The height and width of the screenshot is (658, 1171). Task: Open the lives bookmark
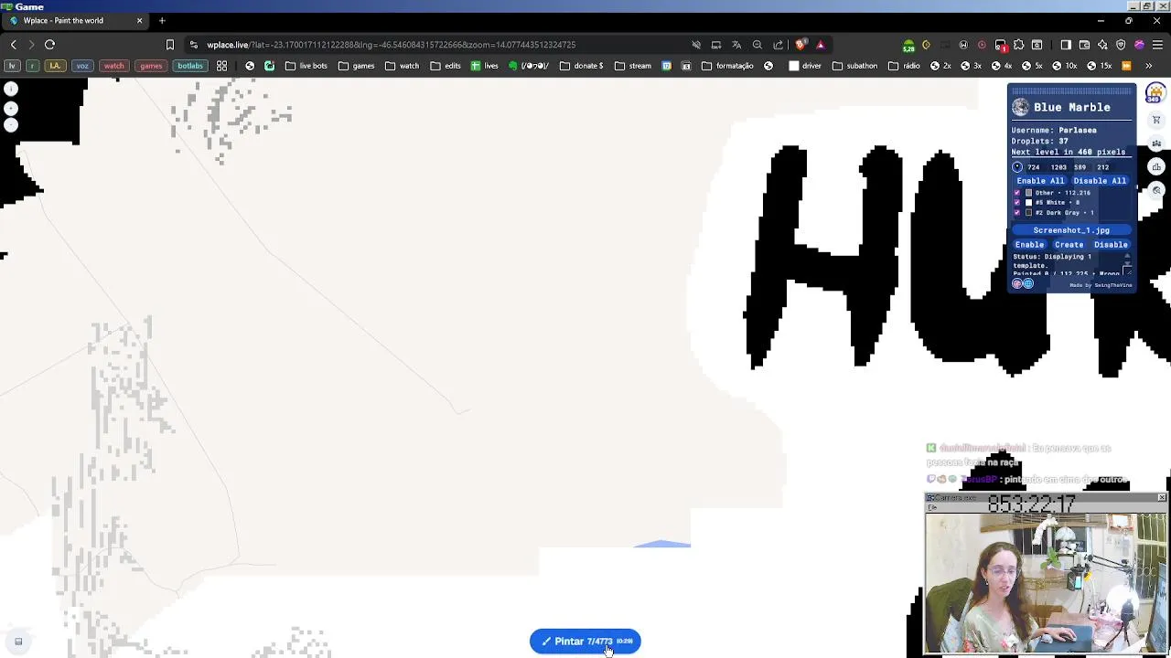(x=485, y=66)
